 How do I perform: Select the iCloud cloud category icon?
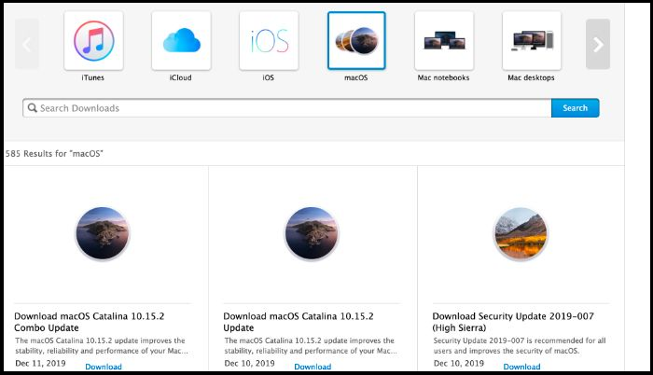point(181,41)
